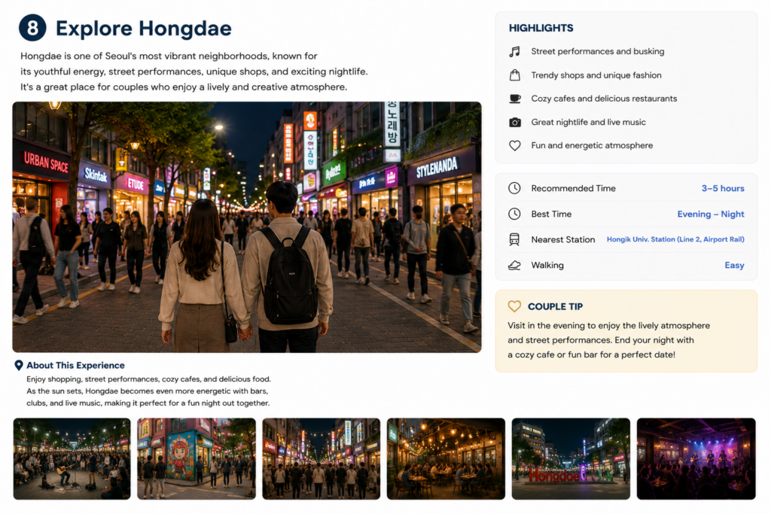Click 'Great nightlife and live music' text
This screenshot has width=771, height=514.
pos(588,123)
